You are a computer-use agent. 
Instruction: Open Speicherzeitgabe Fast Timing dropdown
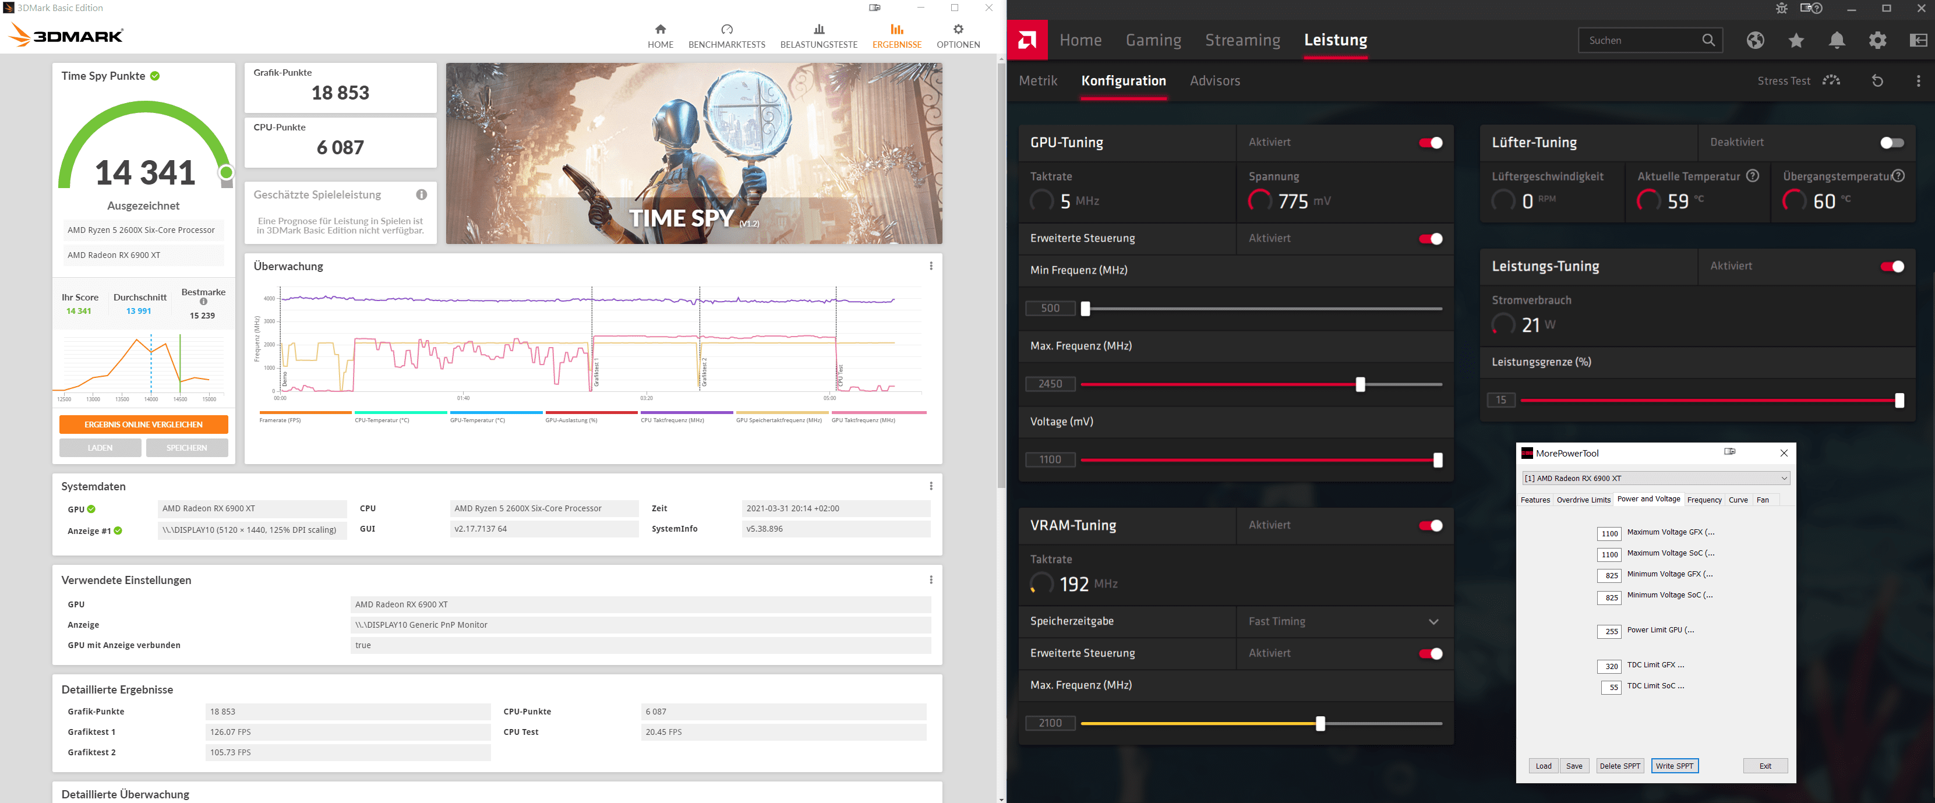click(x=1344, y=621)
